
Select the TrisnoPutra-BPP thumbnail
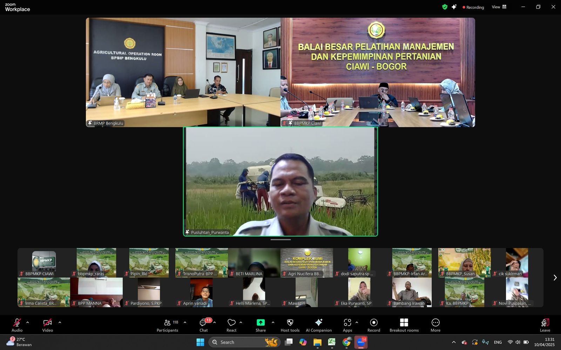click(x=202, y=263)
